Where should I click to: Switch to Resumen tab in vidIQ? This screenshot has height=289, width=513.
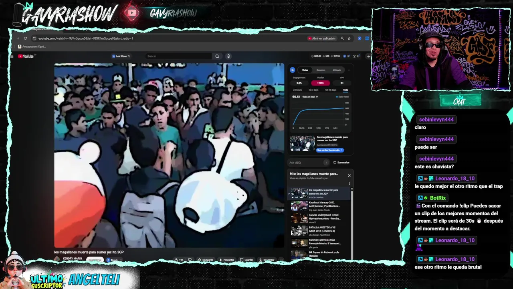pyautogui.click(x=321, y=70)
